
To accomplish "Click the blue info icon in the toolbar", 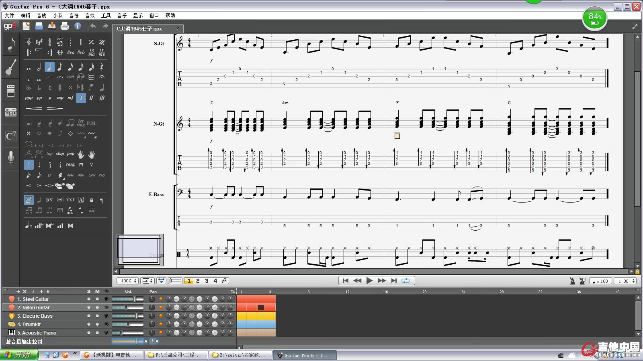I will coord(78,26).
